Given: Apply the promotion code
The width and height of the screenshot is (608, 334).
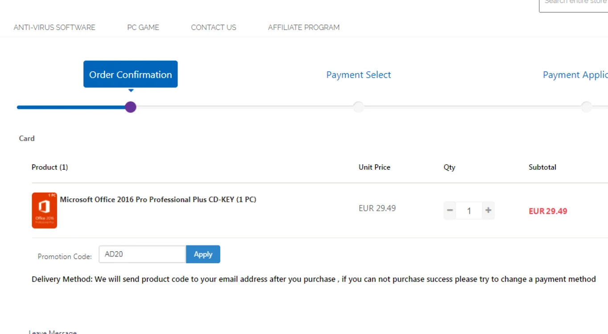Looking at the screenshot, I should [x=203, y=254].
